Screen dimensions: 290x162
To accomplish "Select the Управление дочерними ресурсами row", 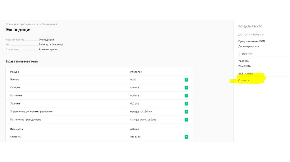I will click(x=32, y=111).
